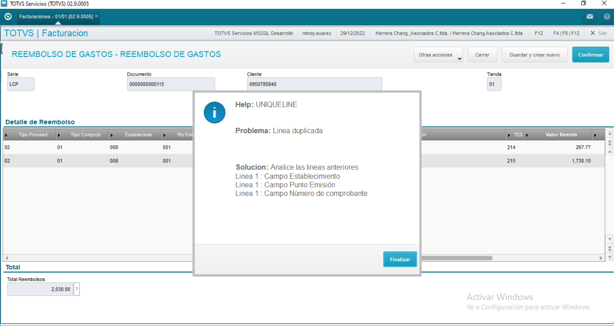Viewport: 614px width, 326px height.
Task: Open Otras acciones dropdown
Action: pyautogui.click(x=439, y=55)
